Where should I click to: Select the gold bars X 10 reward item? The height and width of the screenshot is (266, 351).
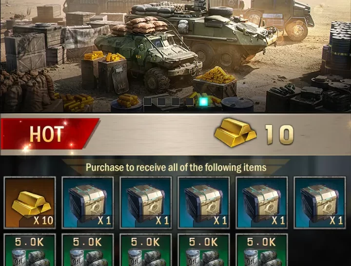click(30, 203)
